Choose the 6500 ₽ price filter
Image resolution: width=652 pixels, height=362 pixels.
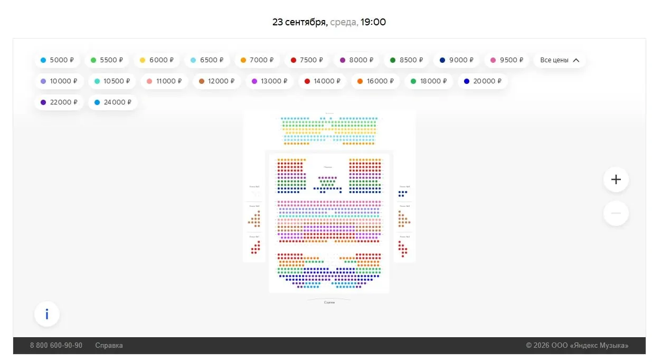(207, 60)
